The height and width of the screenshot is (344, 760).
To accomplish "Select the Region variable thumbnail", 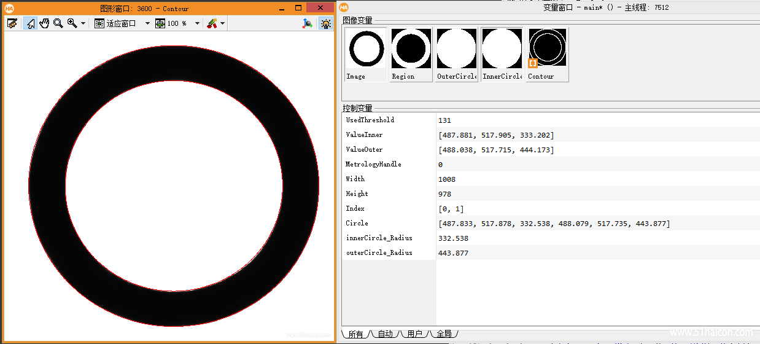I will point(411,54).
